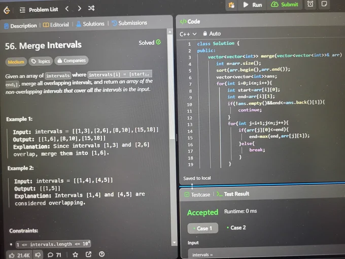Click the Constraints: heading

[23, 231]
